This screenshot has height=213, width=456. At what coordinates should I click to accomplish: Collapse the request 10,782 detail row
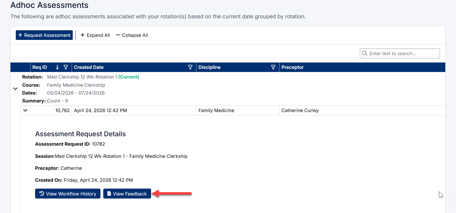tap(25, 110)
